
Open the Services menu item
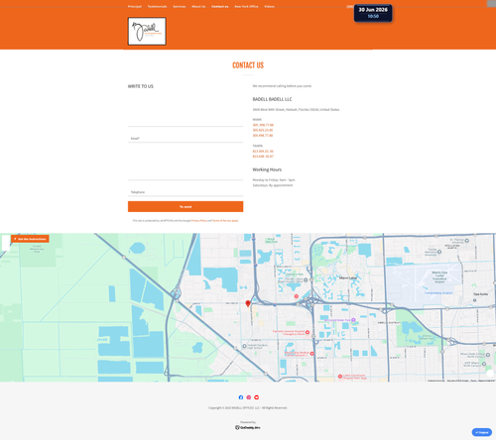pyautogui.click(x=180, y=6)
